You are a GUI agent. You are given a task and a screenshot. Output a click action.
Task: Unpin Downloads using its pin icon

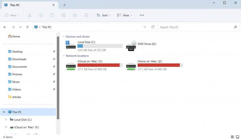coord(54,59)
